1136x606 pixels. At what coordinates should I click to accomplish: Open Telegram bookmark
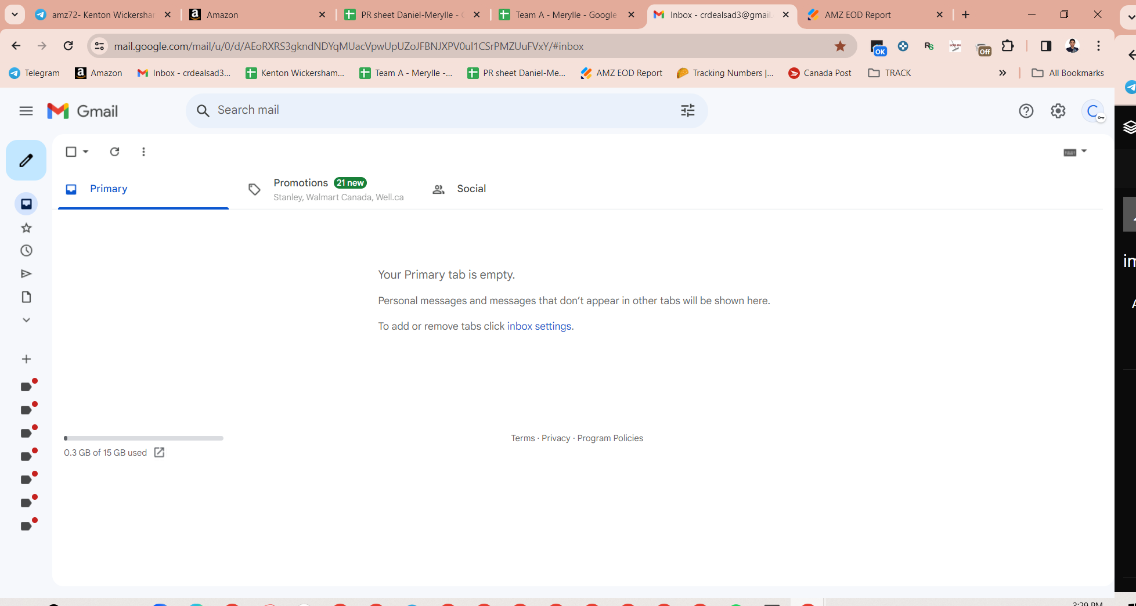[x=35, y=73]
